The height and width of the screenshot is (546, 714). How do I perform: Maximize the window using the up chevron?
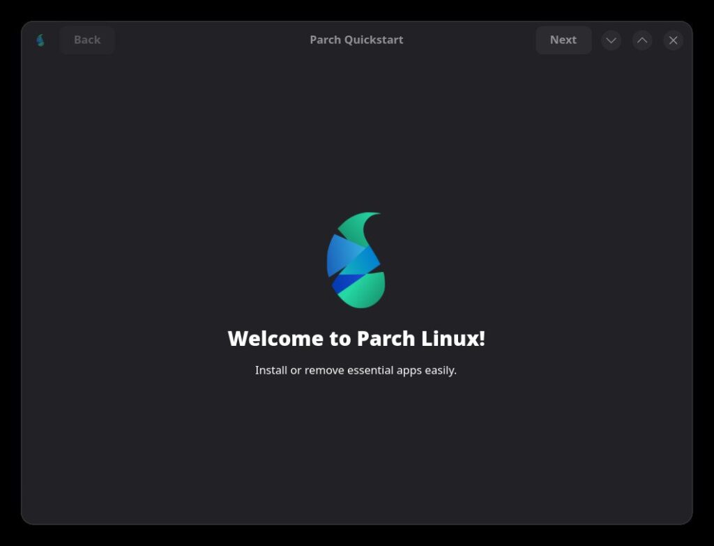(x=642, y=40)
